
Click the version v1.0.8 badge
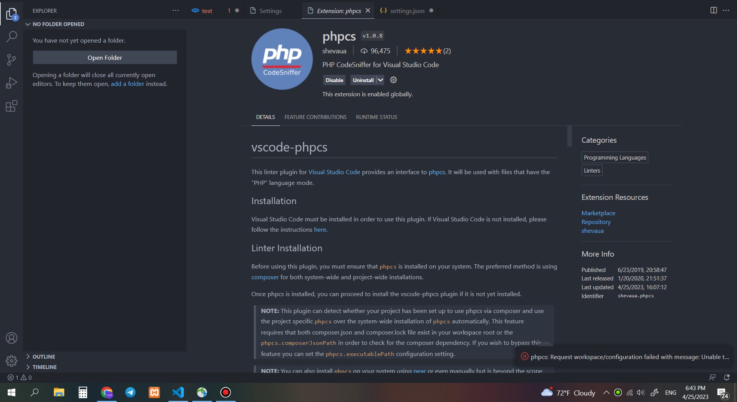coord(373,36)
